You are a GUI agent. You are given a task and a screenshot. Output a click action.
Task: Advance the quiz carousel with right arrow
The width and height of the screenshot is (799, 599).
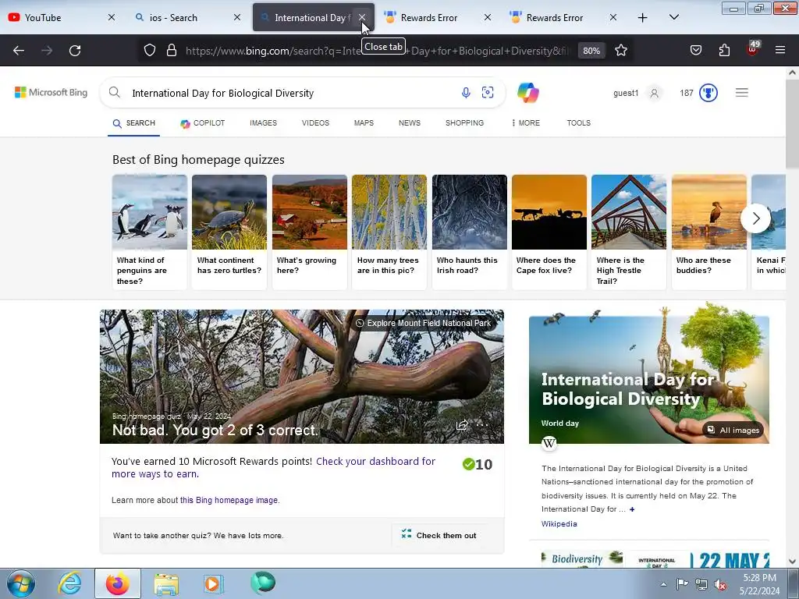pyautogui.click(x=755, y=218)
